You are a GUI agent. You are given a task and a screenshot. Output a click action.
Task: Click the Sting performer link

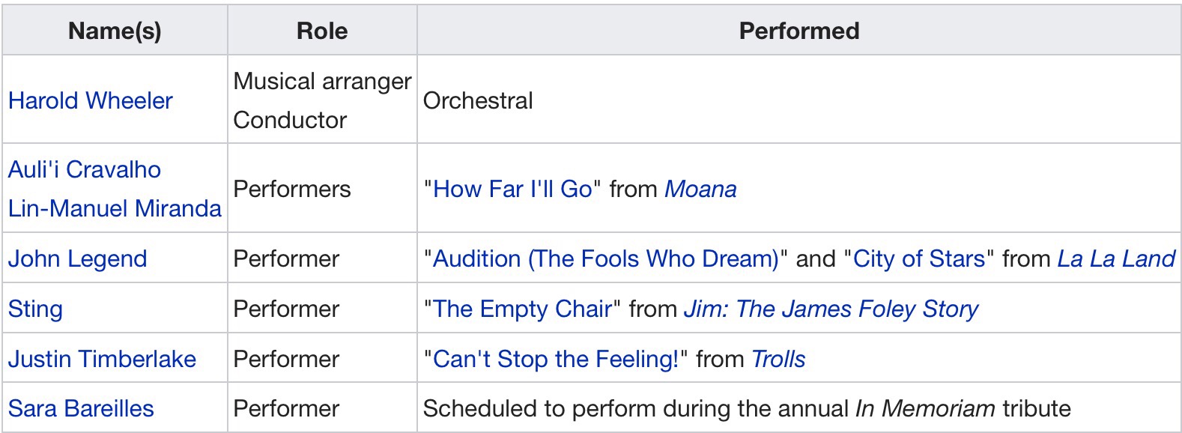point(35,309)
